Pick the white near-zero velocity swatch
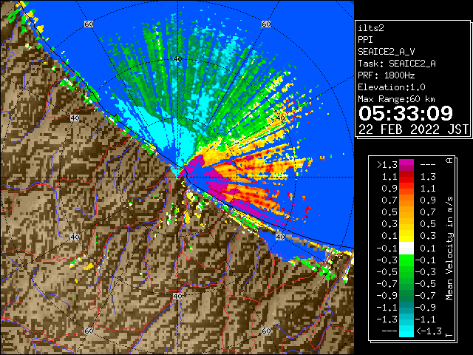This screenshot has height=355, width=473. pyautogui.click(x=406, y=248)
